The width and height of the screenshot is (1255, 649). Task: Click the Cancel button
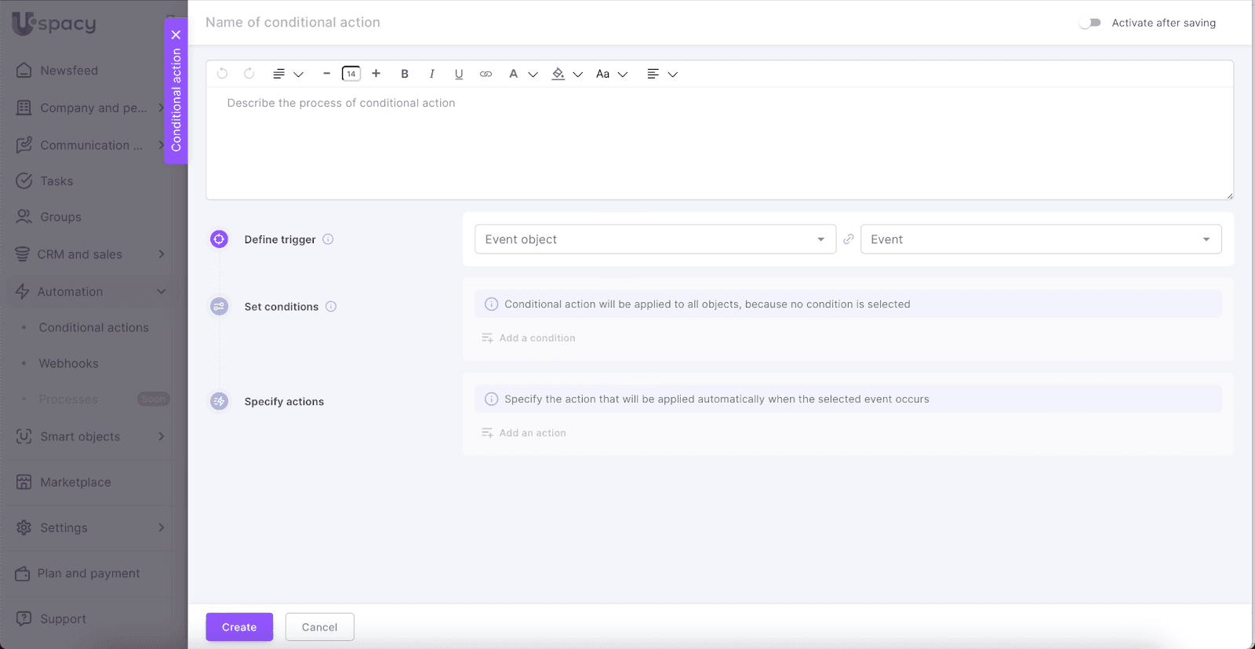(319, 627)
